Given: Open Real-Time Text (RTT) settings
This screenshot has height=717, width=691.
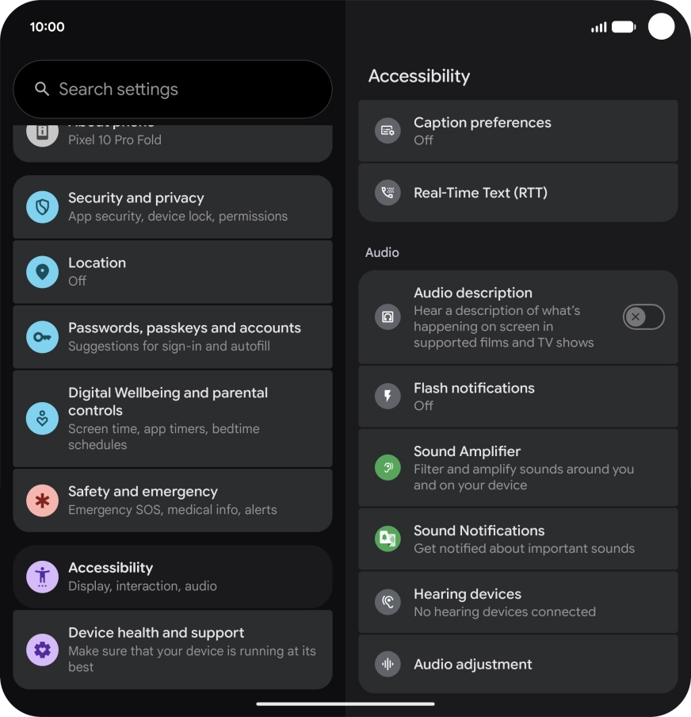Looking at the screenshot, I should [517, 193].
